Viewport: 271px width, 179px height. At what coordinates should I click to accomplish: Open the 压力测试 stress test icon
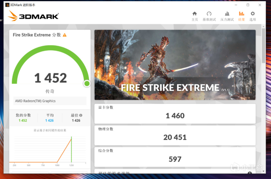227,14
